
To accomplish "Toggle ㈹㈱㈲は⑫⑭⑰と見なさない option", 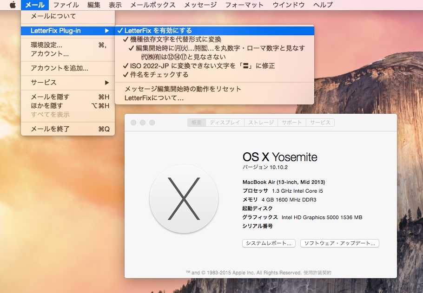I will point(214,57).
